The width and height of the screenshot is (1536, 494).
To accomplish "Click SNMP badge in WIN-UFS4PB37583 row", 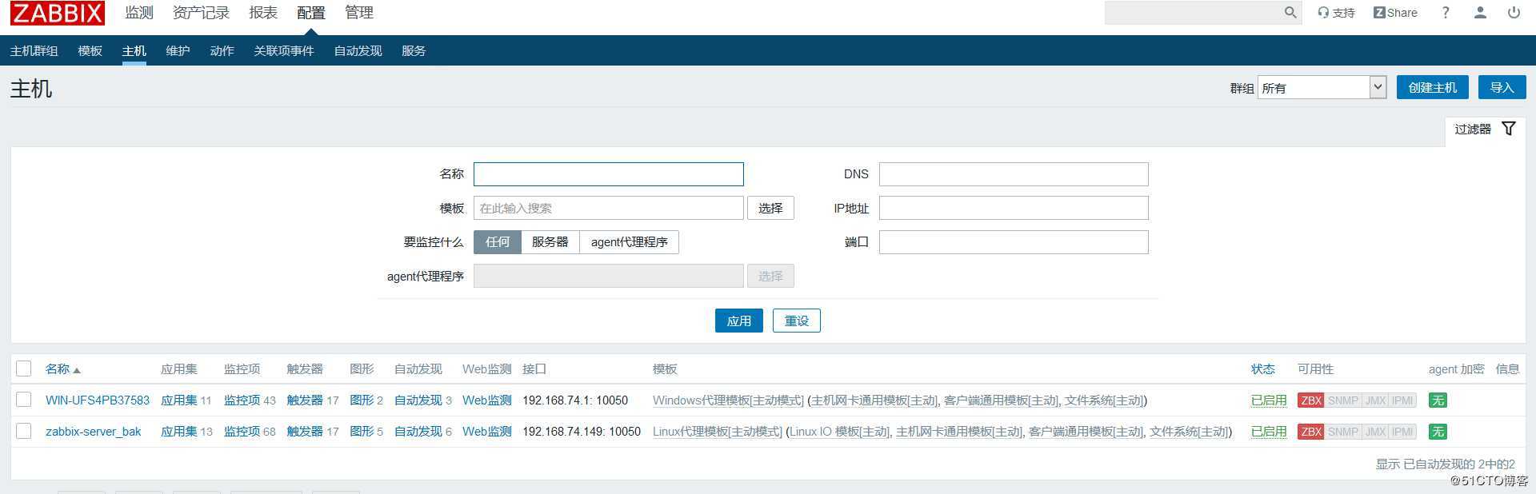I will tap(1343, 400).
